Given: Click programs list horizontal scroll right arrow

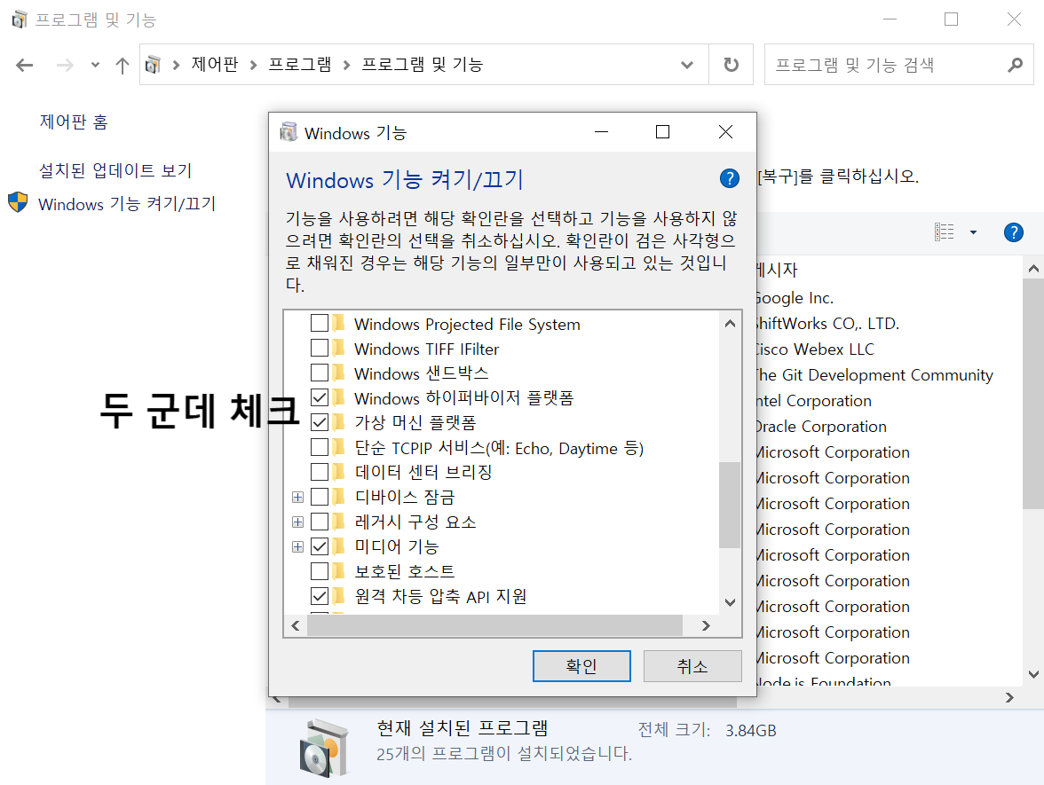Looking at the screenshot, I should pyautogui.click(x=1009, y=698).
